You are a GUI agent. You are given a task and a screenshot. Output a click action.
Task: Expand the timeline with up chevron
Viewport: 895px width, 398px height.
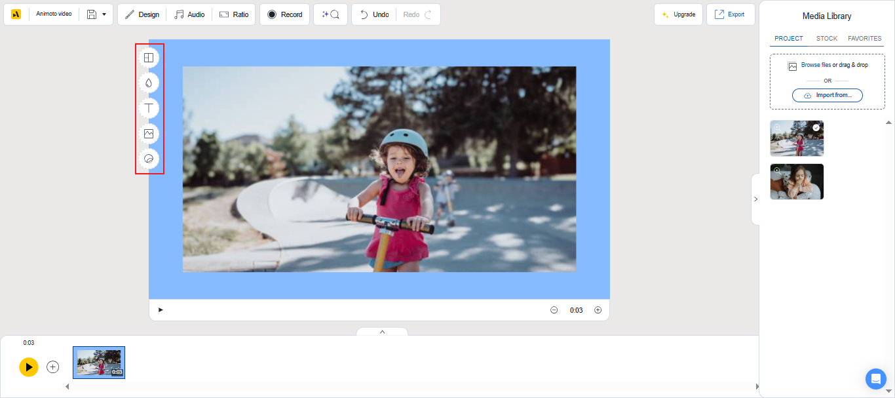tap(382, 332)
